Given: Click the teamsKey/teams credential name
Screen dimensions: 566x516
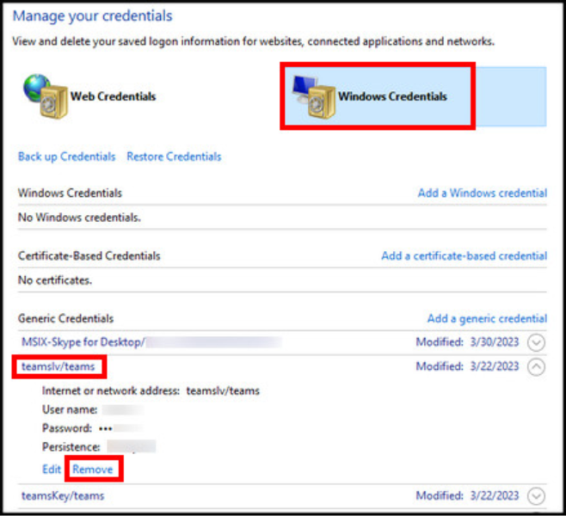Looking at the screenshot, I should click(x=63, y=496).
